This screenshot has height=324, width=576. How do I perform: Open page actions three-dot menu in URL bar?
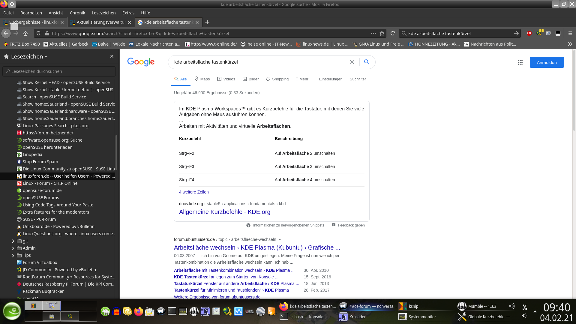coord(373,33)
